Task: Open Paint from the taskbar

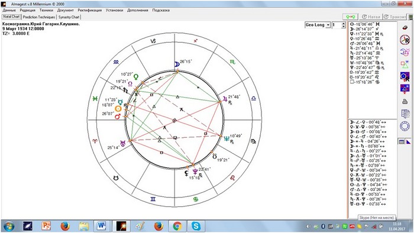Action: click(x=140, y=226)
